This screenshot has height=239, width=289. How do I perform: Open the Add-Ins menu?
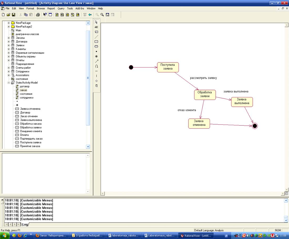pos(80,8)
